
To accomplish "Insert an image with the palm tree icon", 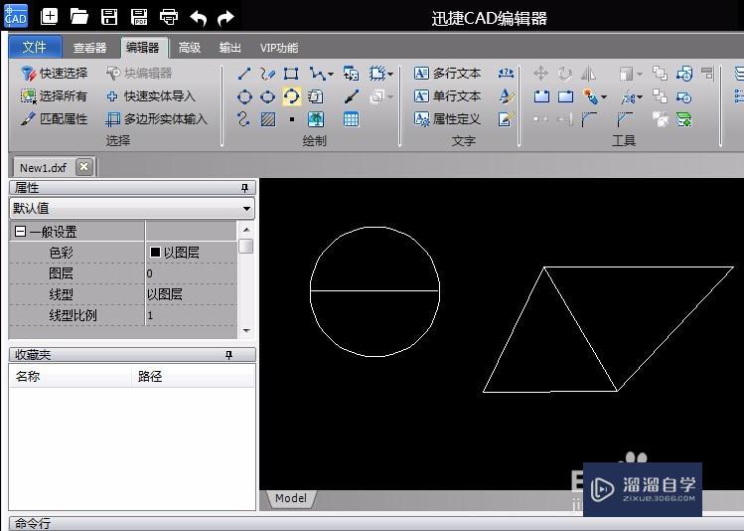I will 316,119.
